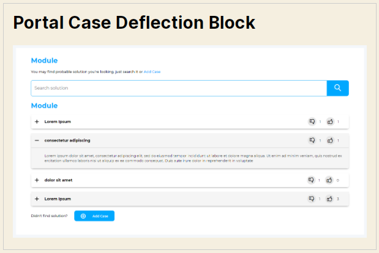Select the dolor sit amet title
Image resolution: width=379 pixels, height=253 pixels.
tap(59, 180)
